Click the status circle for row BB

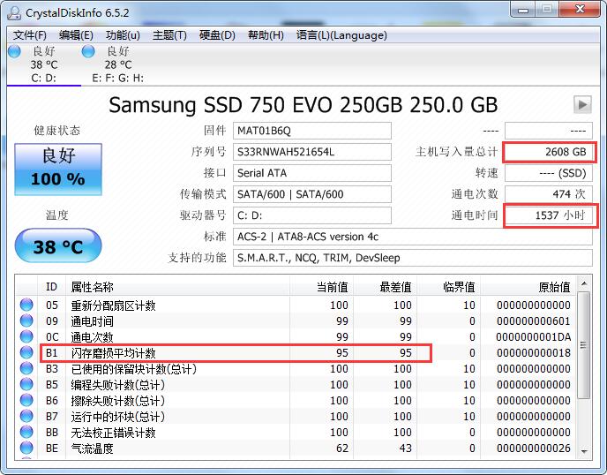(26, 432)
